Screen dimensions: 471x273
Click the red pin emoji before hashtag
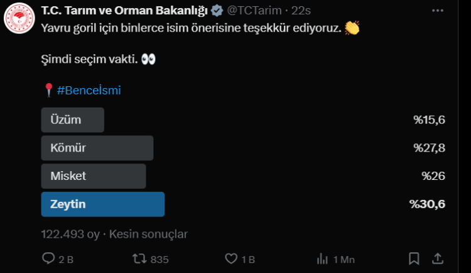point(49,91)
